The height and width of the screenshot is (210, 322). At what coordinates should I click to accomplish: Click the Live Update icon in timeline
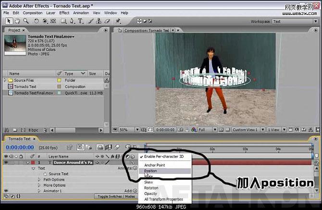pyautogui.click(x=81, y=147)
